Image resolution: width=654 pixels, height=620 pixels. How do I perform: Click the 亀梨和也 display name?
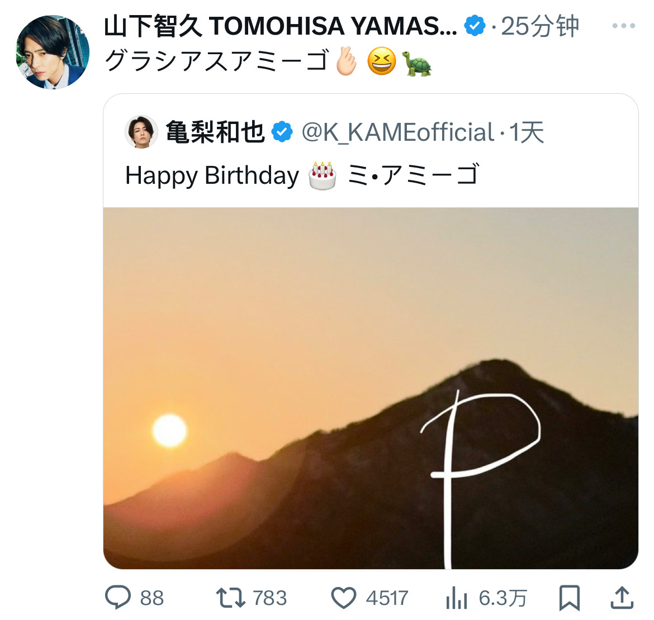click(x=215, y=132)
